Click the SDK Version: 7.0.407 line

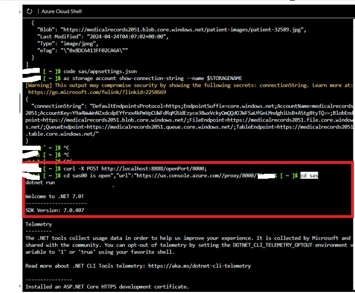(55, 210)
